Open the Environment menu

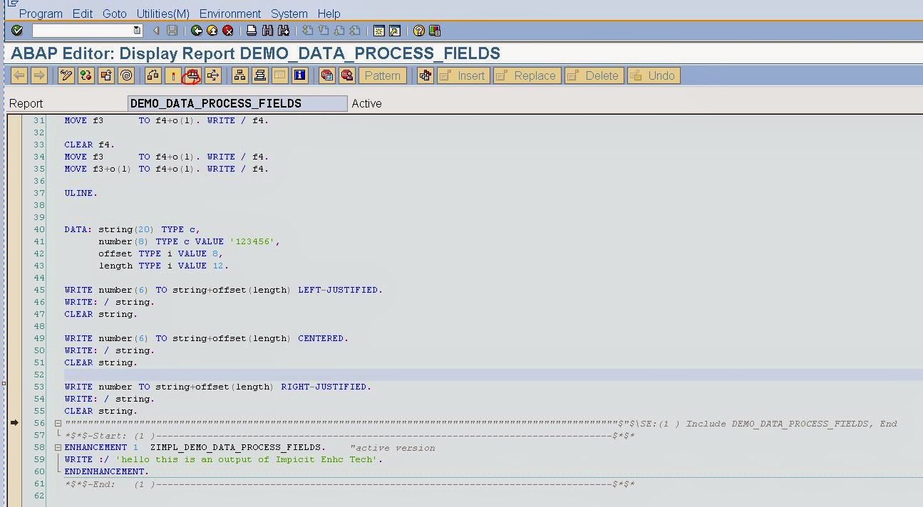(x=230, y=14)
